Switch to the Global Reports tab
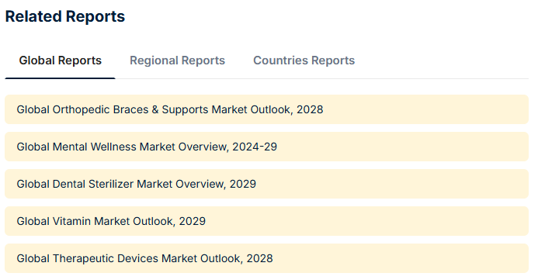 60,60
